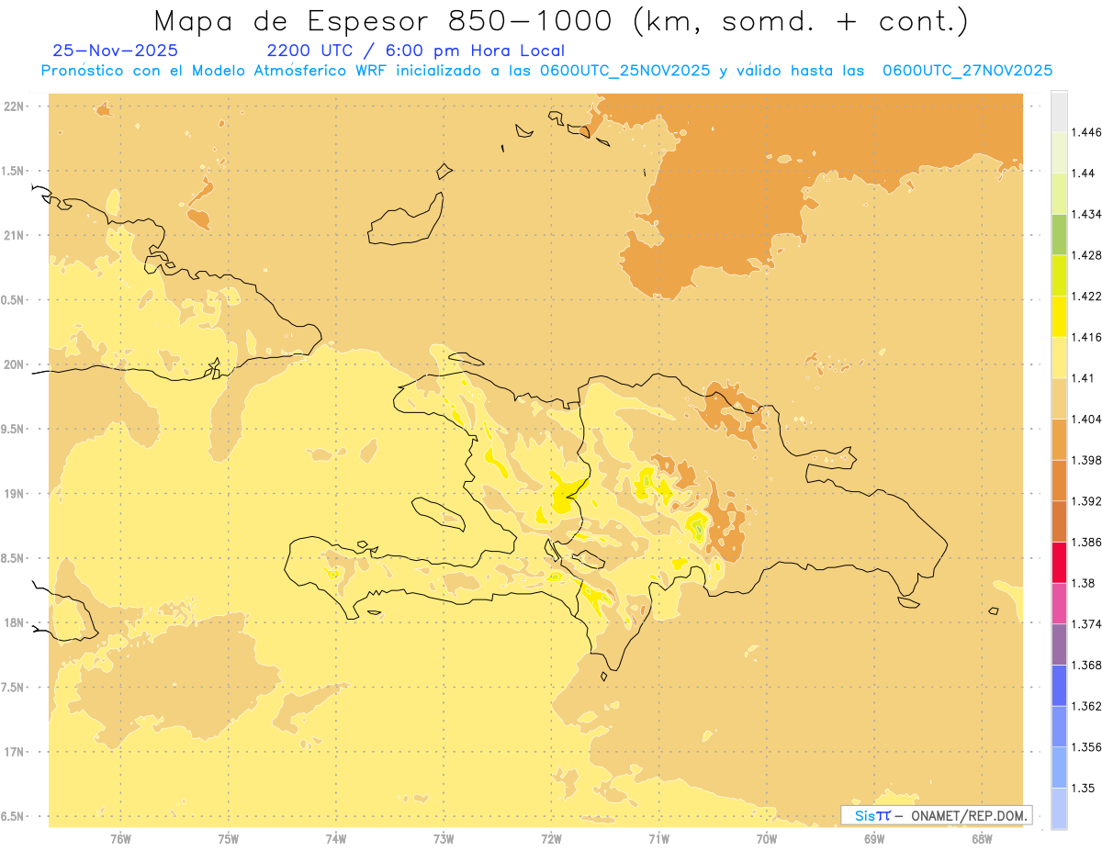Click the '1.362' colorbar label
This screenshot has height=851, width=1102.
1085,706
